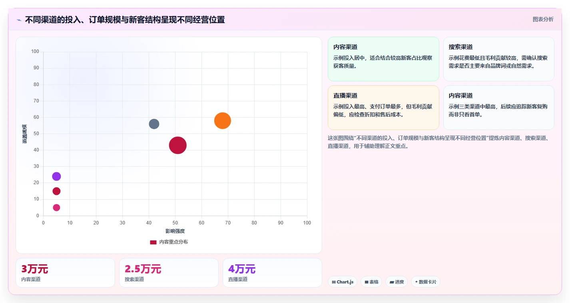Click the orange bubble in the chart
570x303 pixels.
pyautogui.click(x=223, y=121)
